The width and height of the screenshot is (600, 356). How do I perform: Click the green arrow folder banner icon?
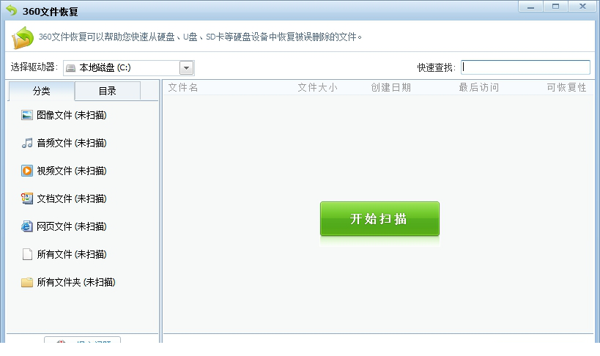23,37
